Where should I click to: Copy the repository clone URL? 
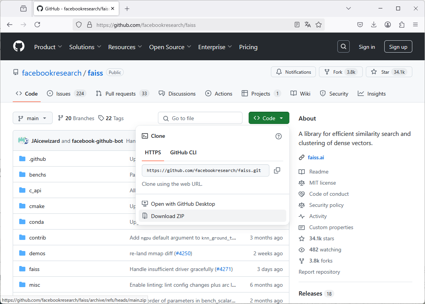(x=277, y=170)
